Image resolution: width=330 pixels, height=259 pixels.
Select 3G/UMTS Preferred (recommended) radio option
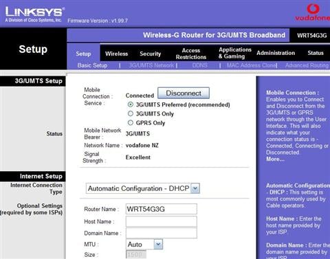click(x=131, y=104)
